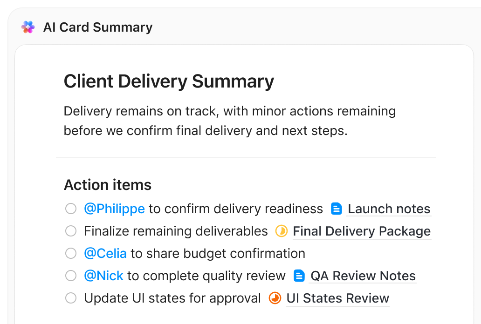Image resolution: width=481 pixels, height=324 pixels.
Task: Tick the Update UI states for approval item
Action: tap(70, 298)
